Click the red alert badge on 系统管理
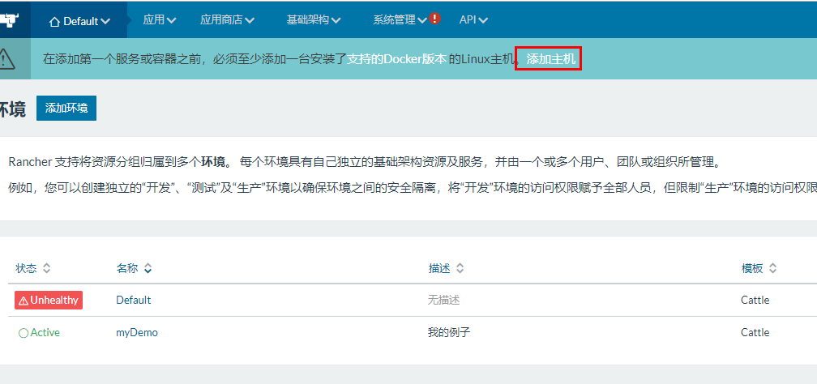This screenshot has height=384, width=817. [x=435, y=19]
